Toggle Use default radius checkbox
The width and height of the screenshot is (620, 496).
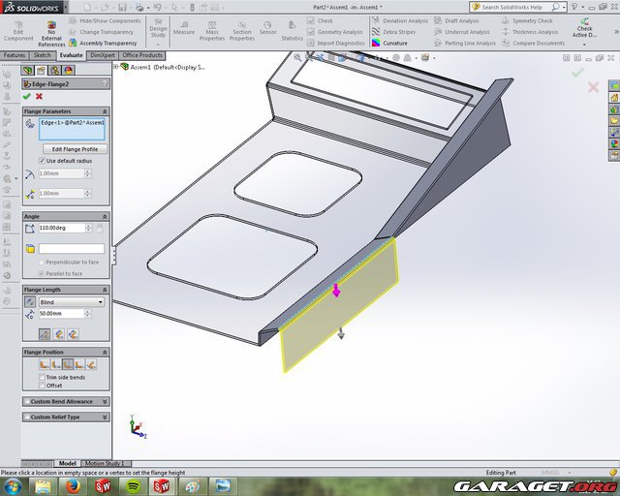[x=42, y=160]
